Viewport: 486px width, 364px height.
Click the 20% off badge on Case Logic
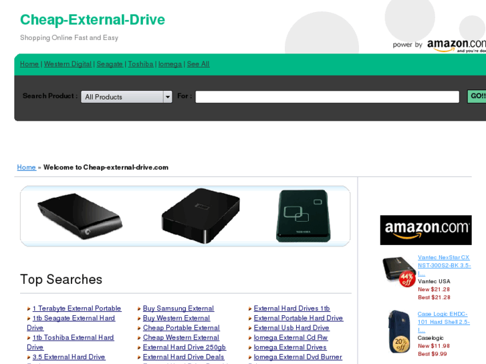[400, 344]
